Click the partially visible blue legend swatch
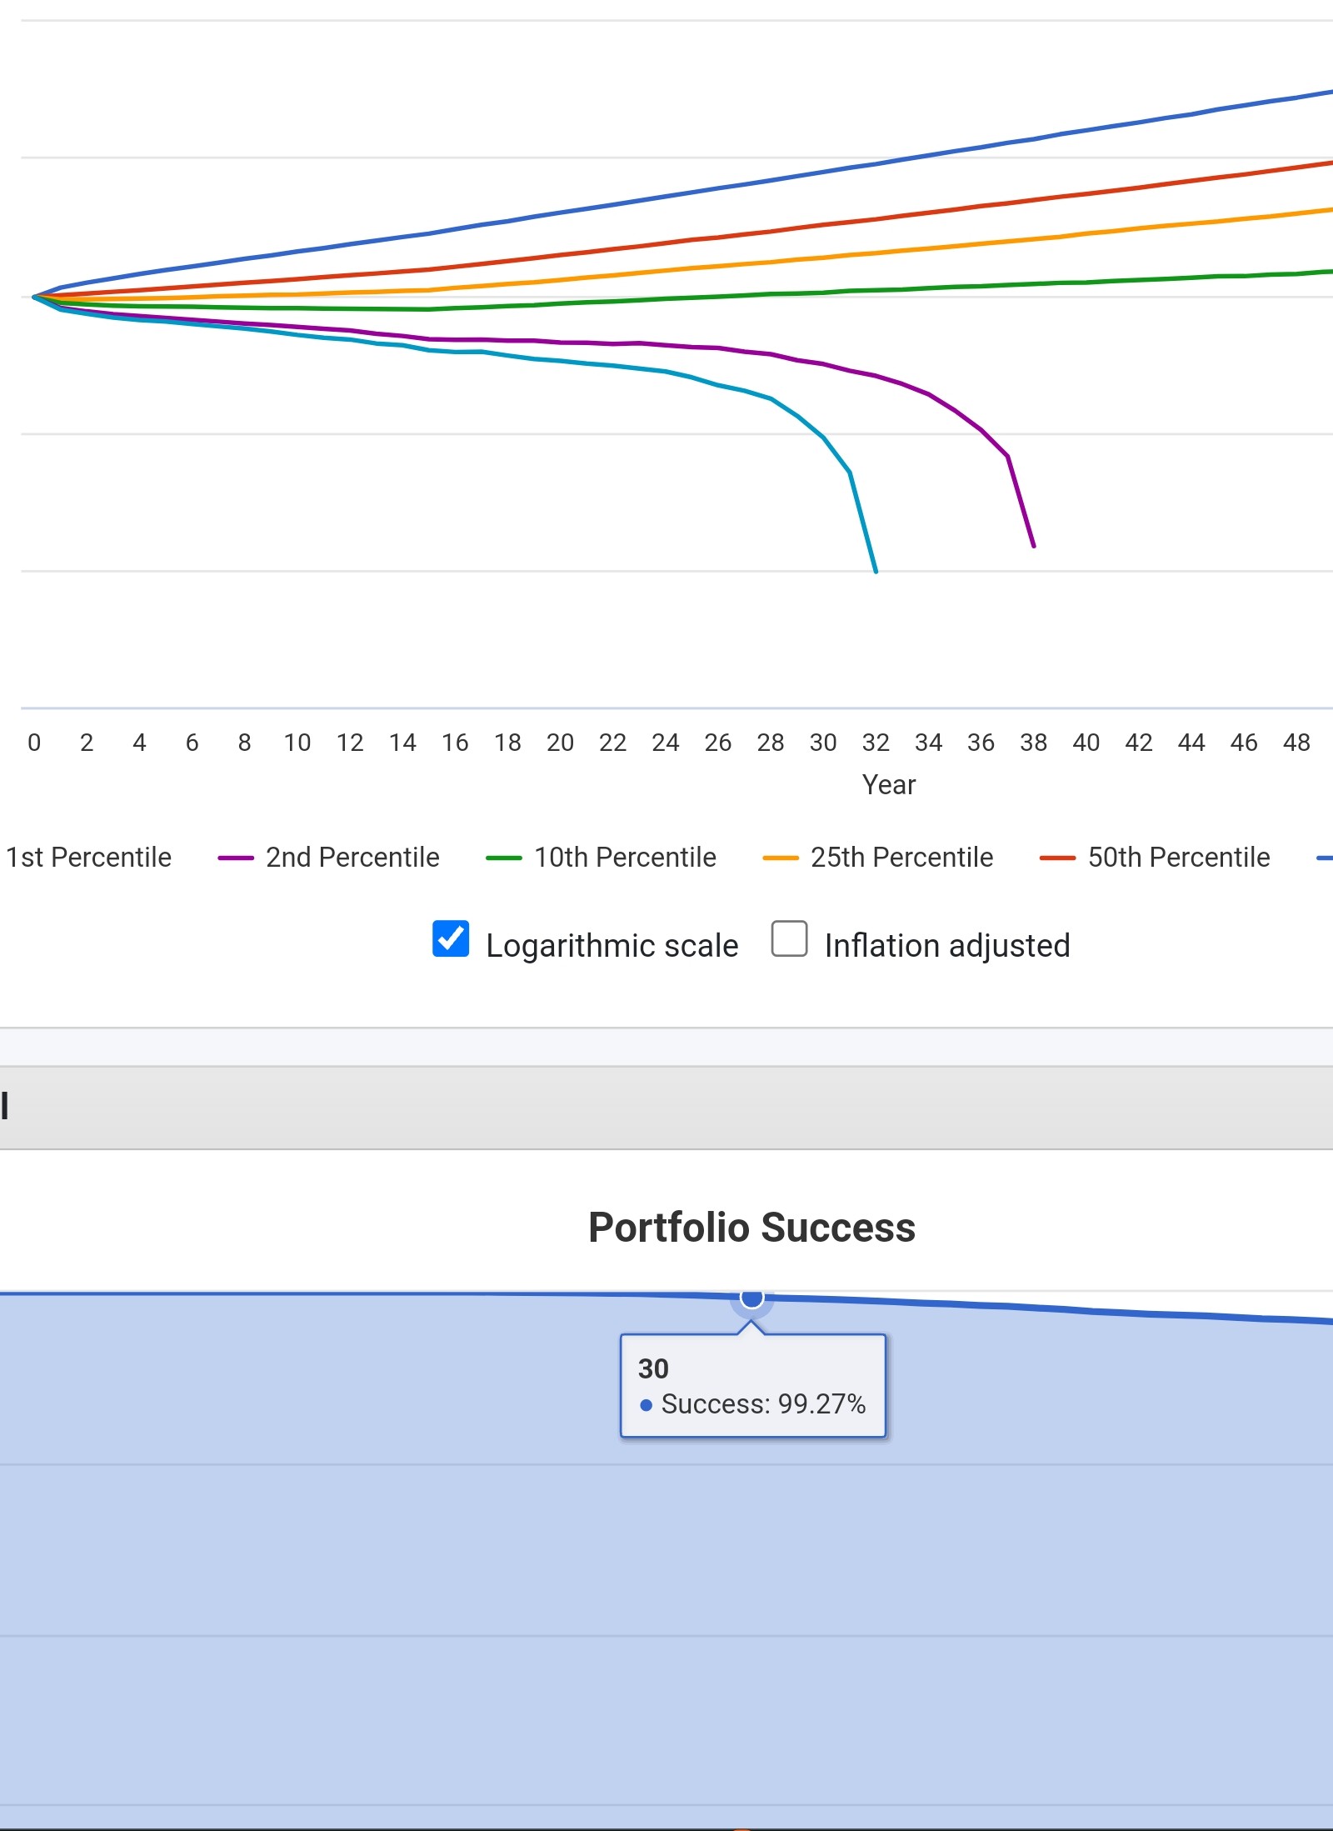The height and width of the screenshot is (1831, 1333). point(1325,858)
